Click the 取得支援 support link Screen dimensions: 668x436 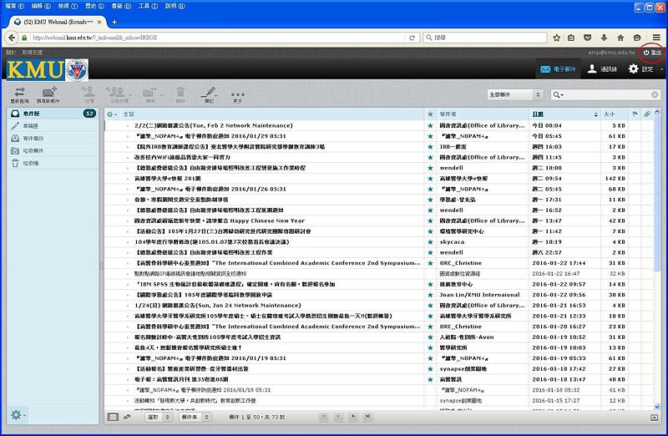pos(33,53)
